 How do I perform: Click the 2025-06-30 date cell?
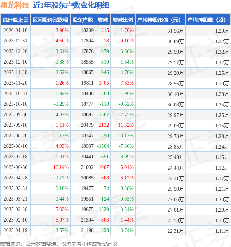[15, 167]
